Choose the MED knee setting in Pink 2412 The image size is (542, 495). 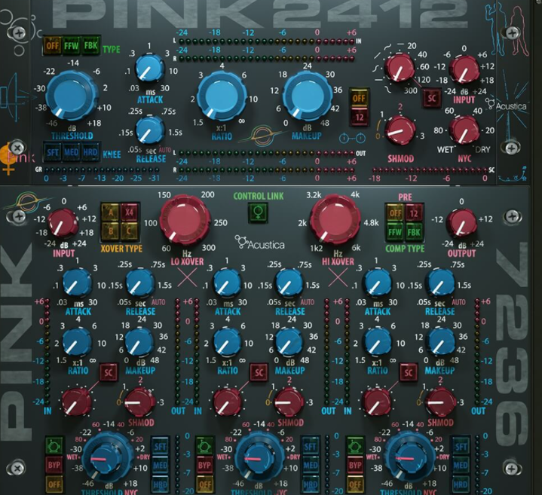(x=71, y=153)
